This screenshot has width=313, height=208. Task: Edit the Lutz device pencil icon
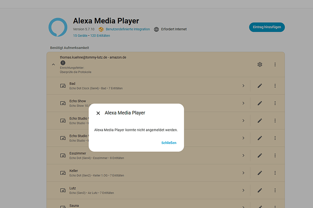pyautogui.click(x=260, y=190)
